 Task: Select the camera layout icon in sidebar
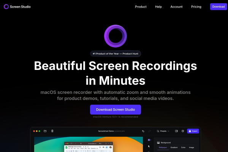pos(149,140)
